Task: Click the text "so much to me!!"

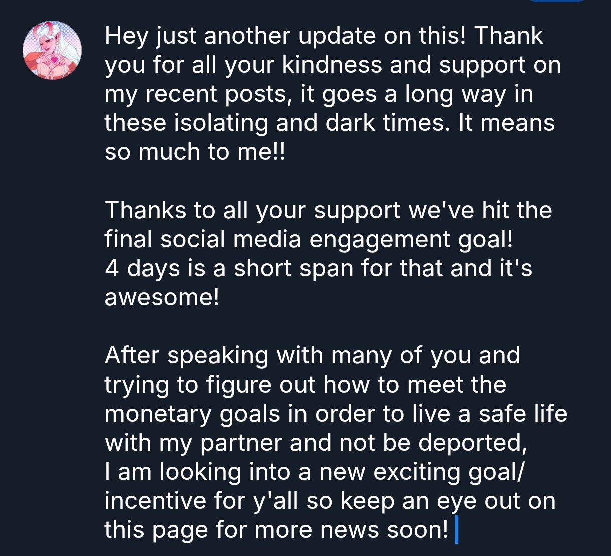Action: tap(194, 152)
